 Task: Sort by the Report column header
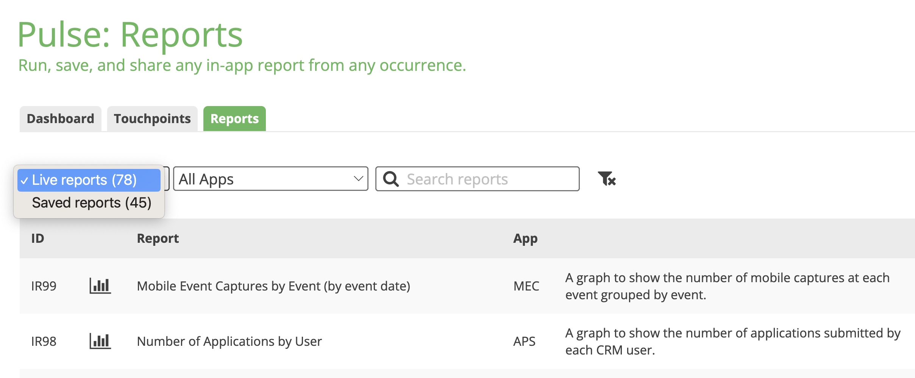[158, 239]
